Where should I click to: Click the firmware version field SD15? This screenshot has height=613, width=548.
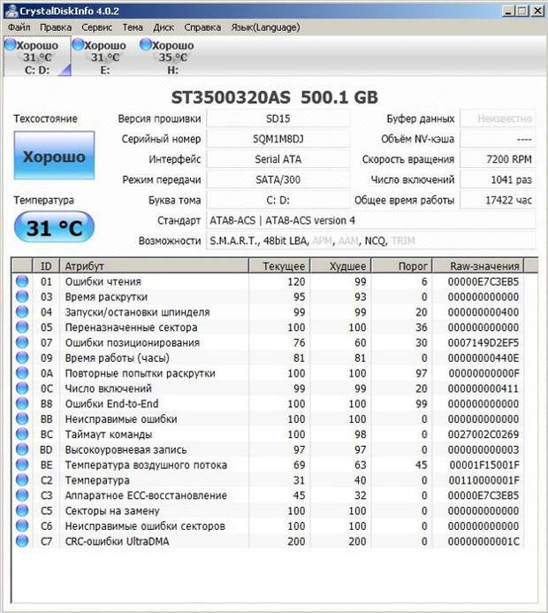pos(278,119)
